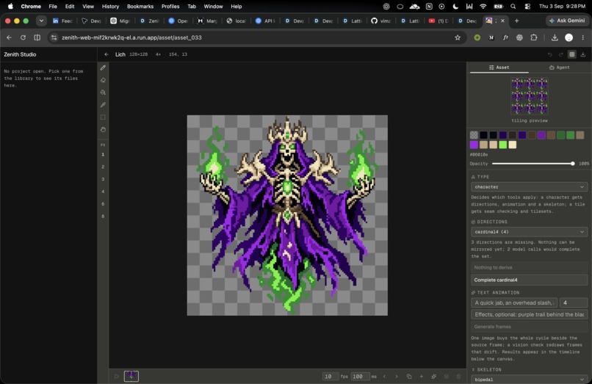Select the bright purple swatch in second row
The image size is (592, 384).
point(474,145)
